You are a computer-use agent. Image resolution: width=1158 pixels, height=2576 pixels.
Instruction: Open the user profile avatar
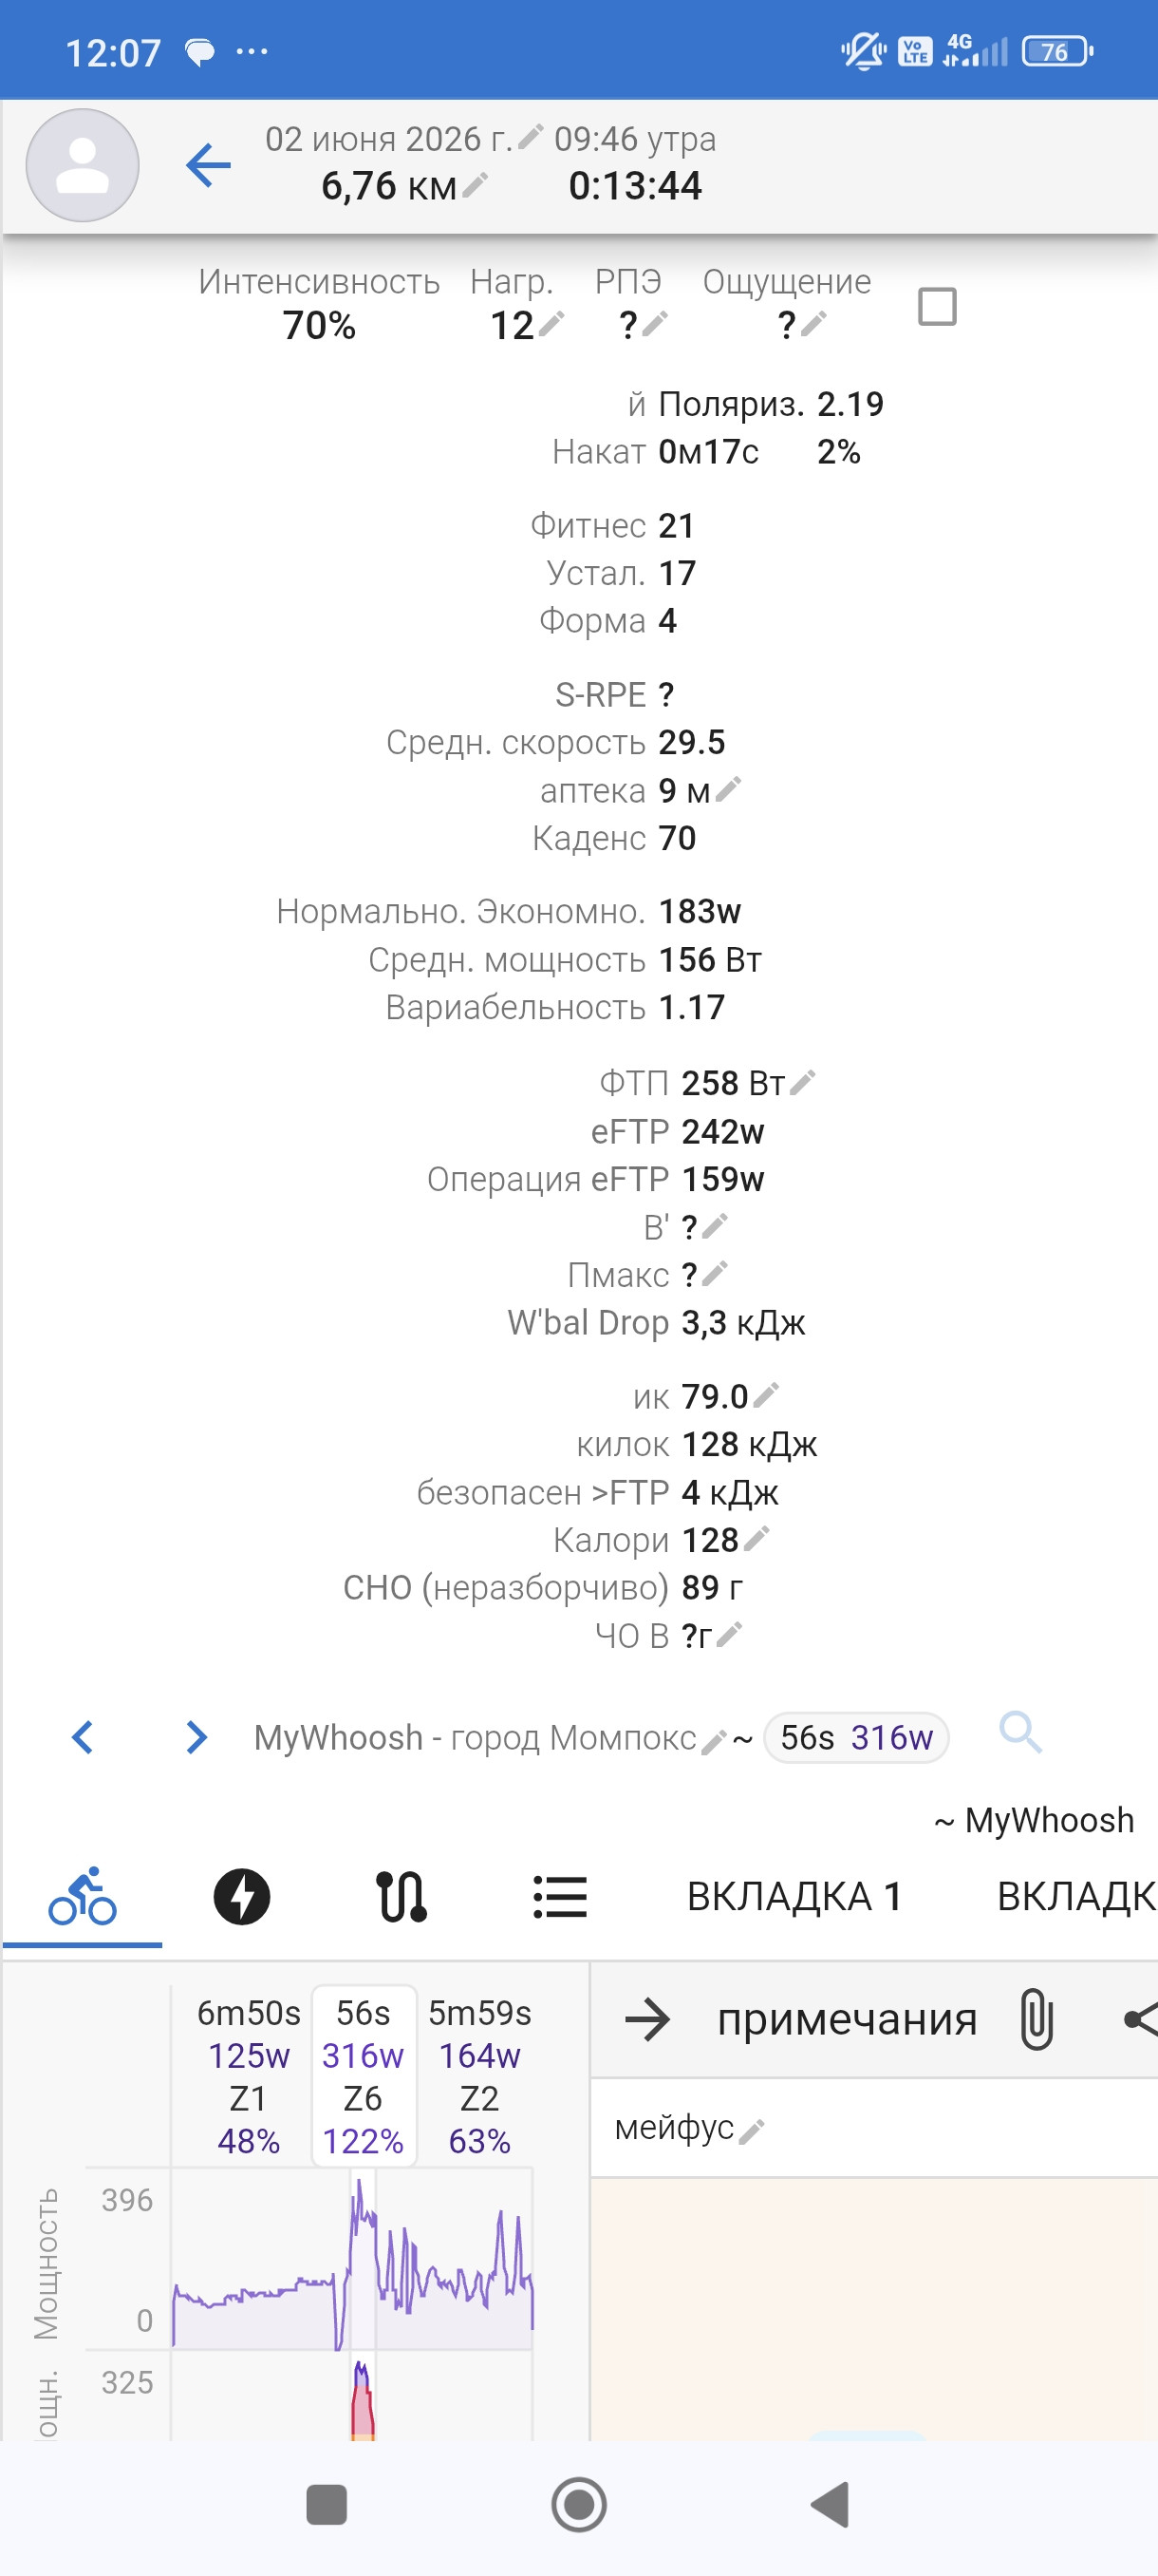pos(82,165)
